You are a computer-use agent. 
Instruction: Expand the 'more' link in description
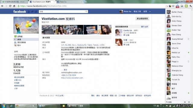tap(66, 70)
